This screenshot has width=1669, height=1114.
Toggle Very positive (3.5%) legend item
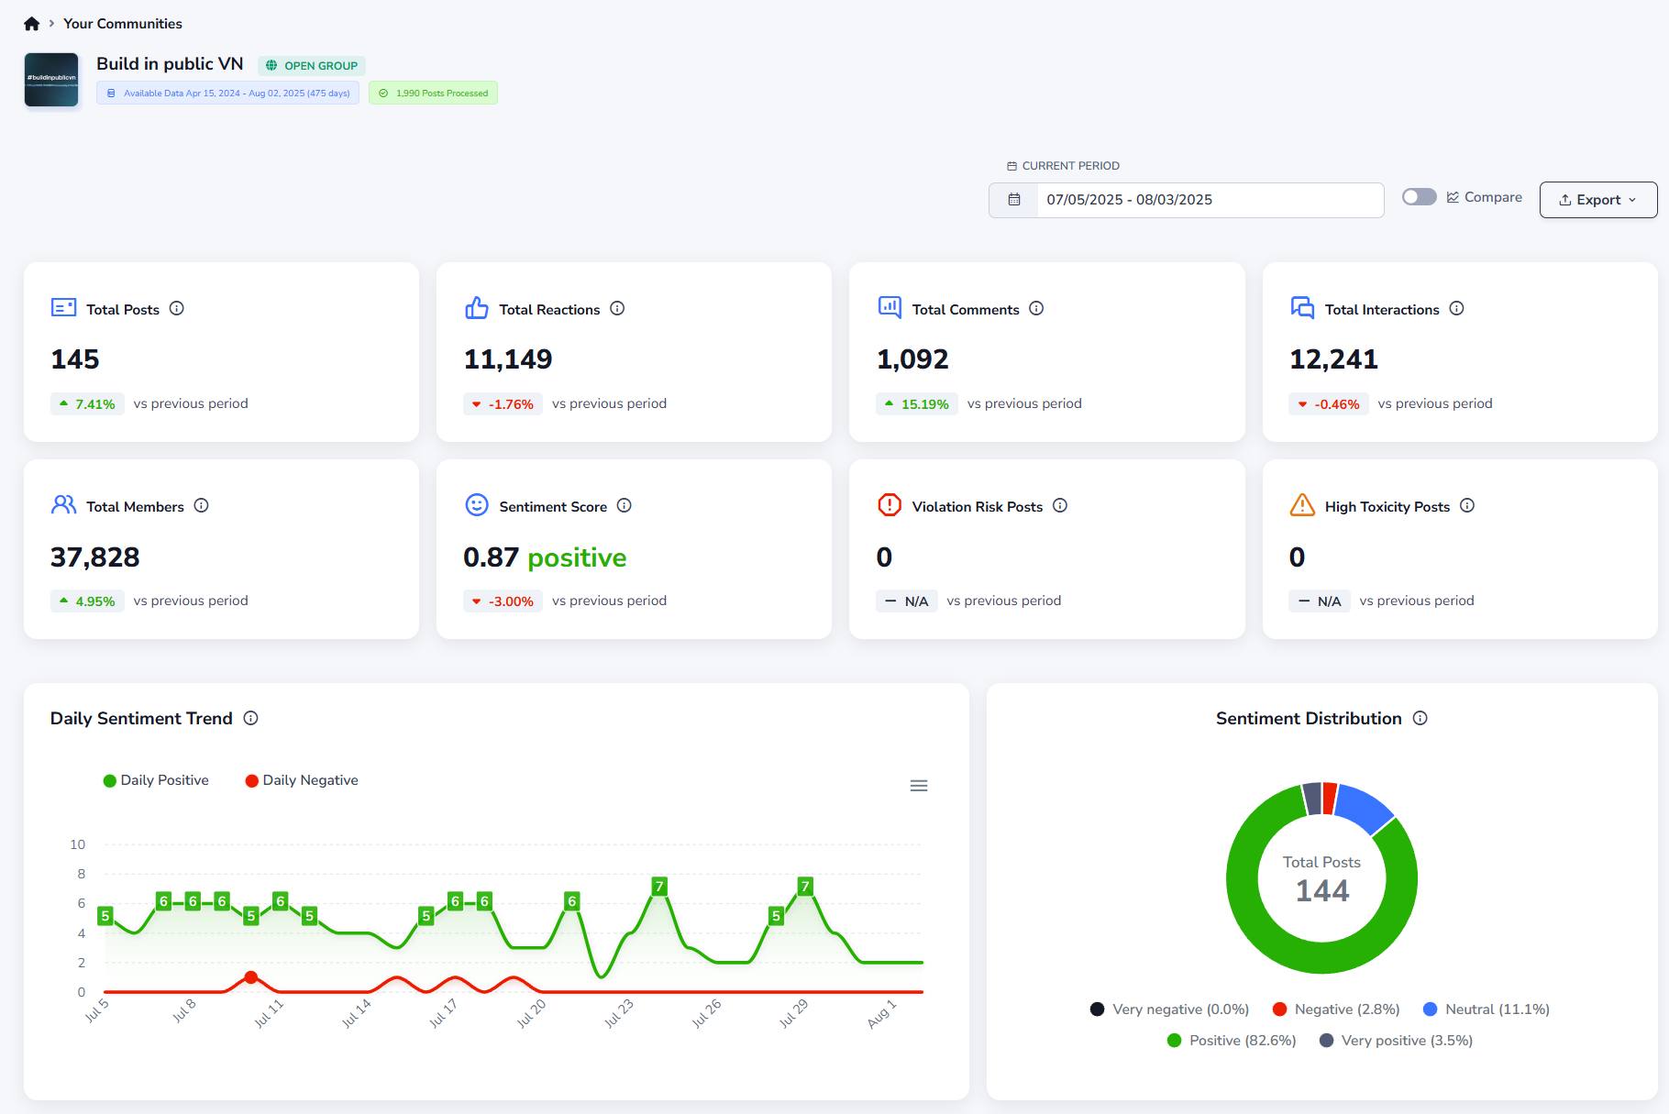1396,1041
